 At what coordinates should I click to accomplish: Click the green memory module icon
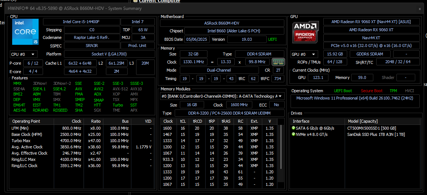coord(278,62)
